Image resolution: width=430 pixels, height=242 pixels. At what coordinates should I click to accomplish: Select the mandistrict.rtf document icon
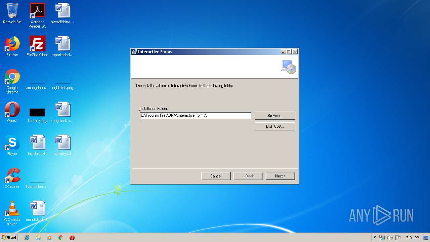(x=37, y=211)
